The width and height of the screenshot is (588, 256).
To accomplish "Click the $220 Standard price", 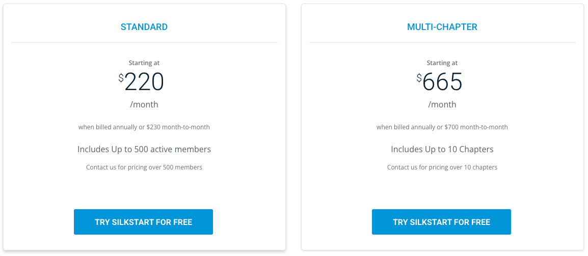I will click(x=144, y=82).
